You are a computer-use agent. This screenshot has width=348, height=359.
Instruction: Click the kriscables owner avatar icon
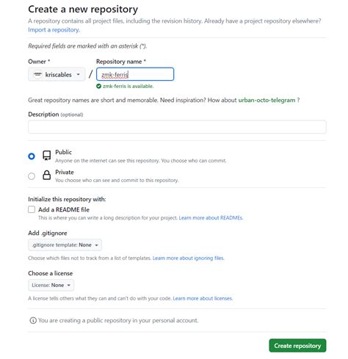click(37, 74)
